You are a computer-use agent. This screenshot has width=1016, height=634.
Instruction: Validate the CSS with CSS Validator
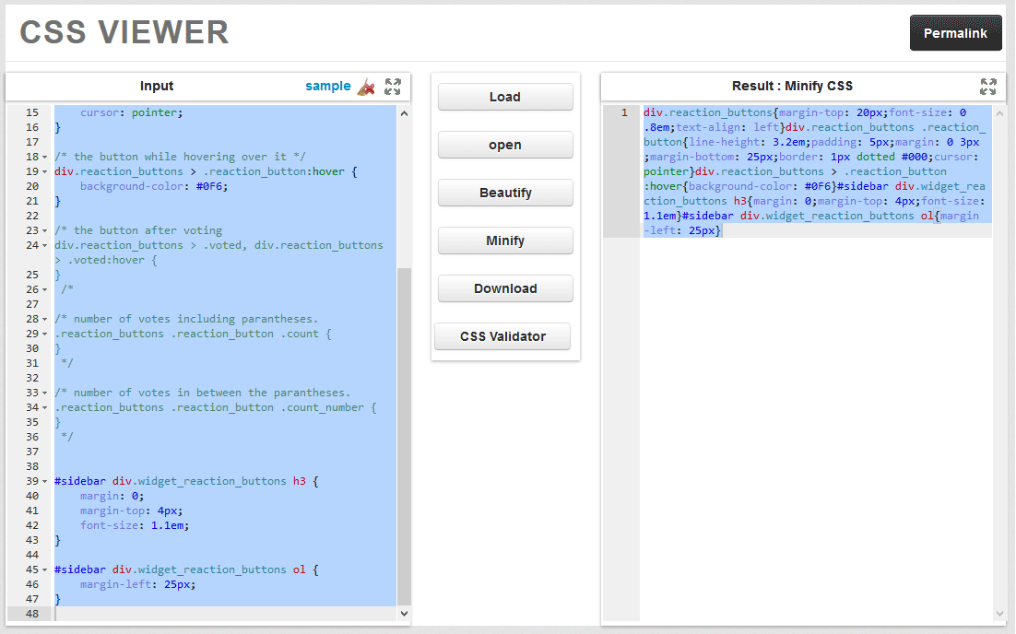click(x=502, y=335)
